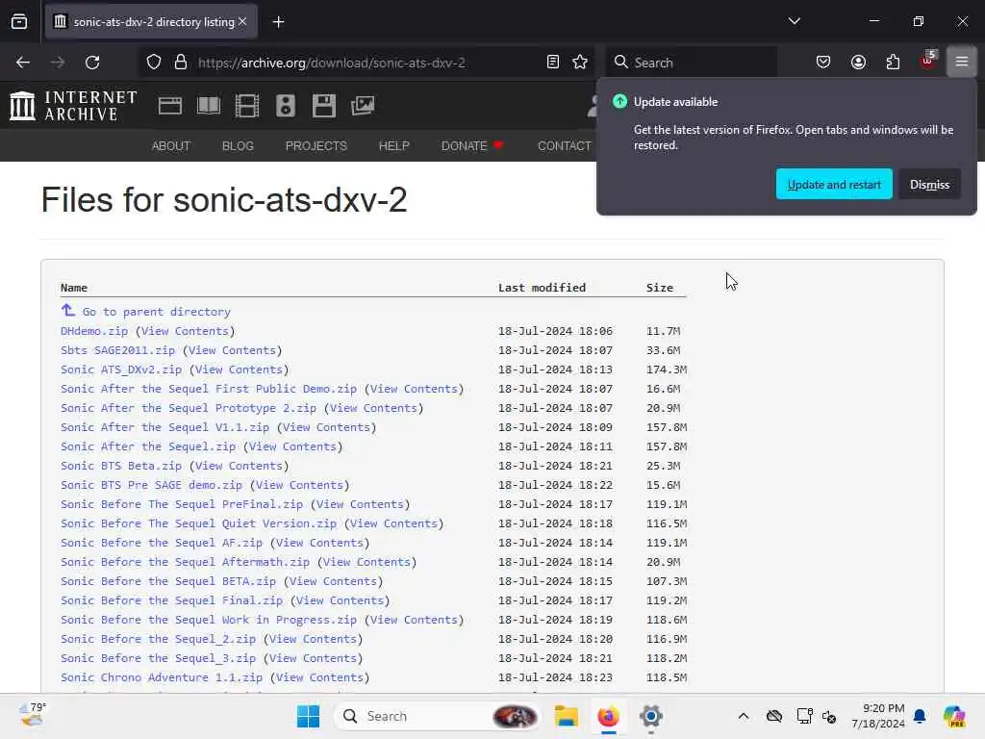
Task: Open the Audio speaker icon
Action: click(285, 106)
